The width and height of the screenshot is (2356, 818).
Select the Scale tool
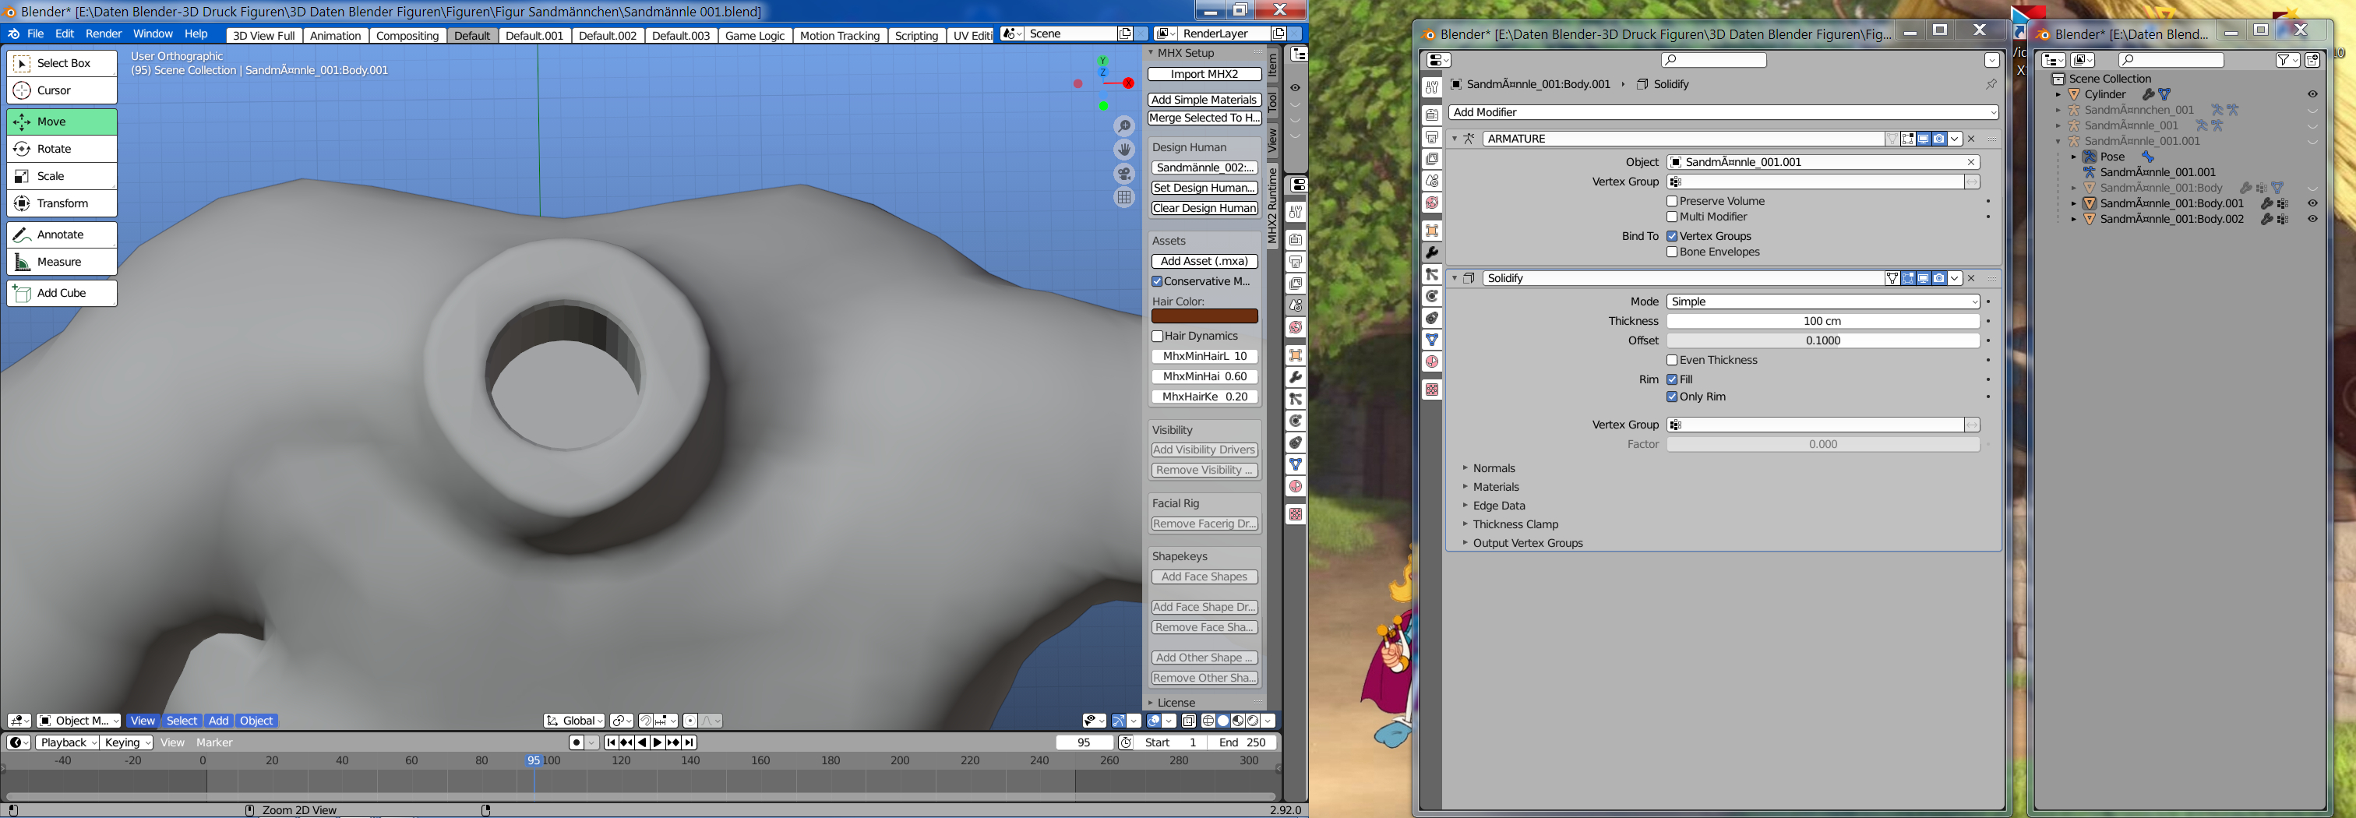pyautogui.click(x=62, y=177)
